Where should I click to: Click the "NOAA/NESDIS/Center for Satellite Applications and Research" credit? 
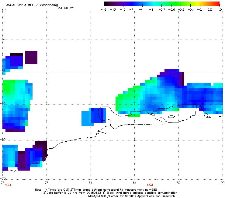(x=131, y=196)
